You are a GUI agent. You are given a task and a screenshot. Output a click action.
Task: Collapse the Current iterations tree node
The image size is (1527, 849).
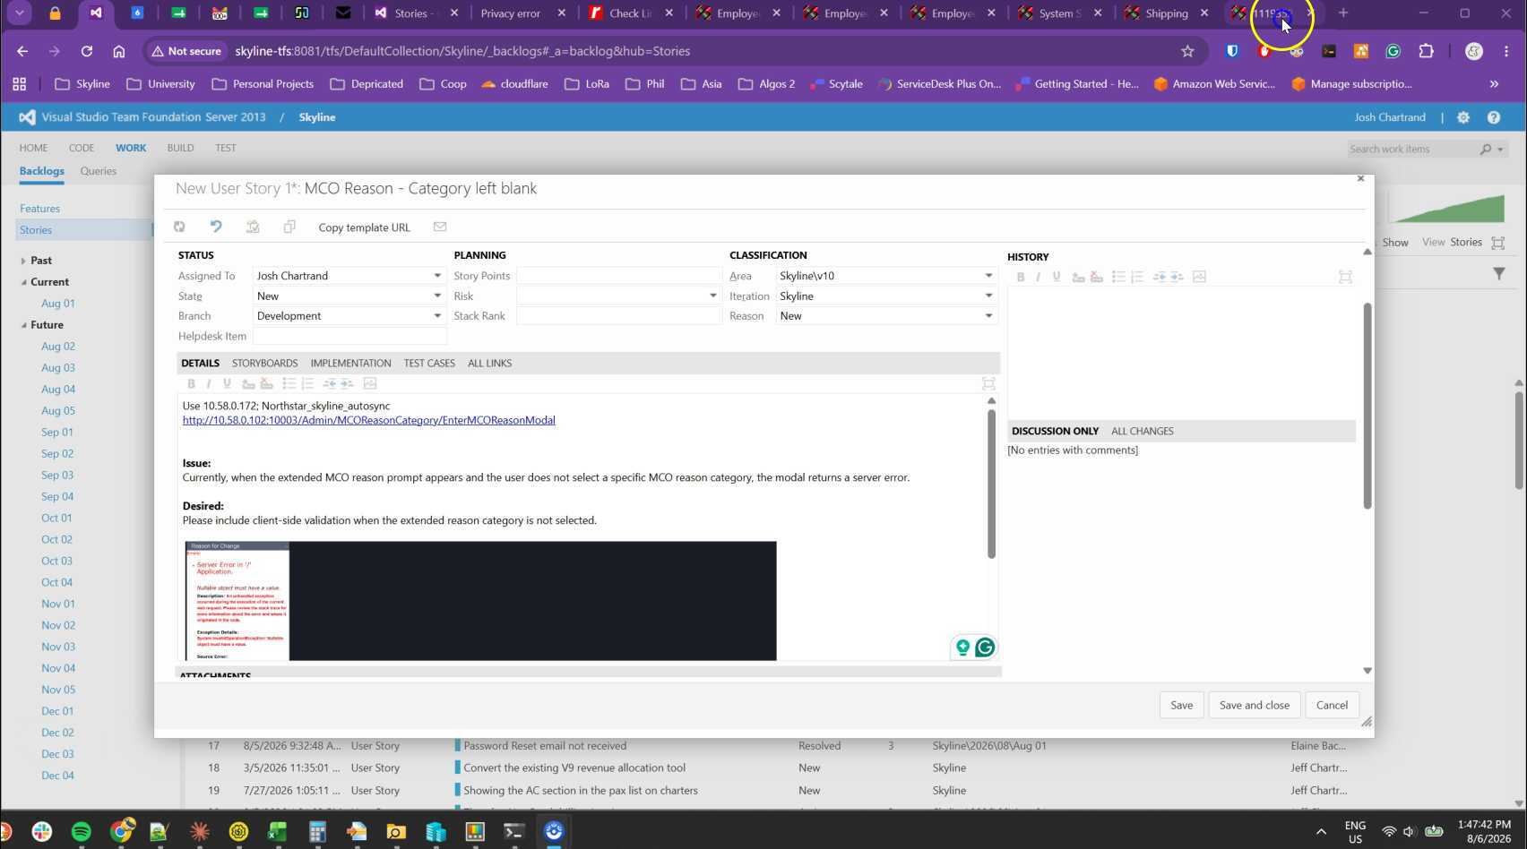[x=23, y=282]
